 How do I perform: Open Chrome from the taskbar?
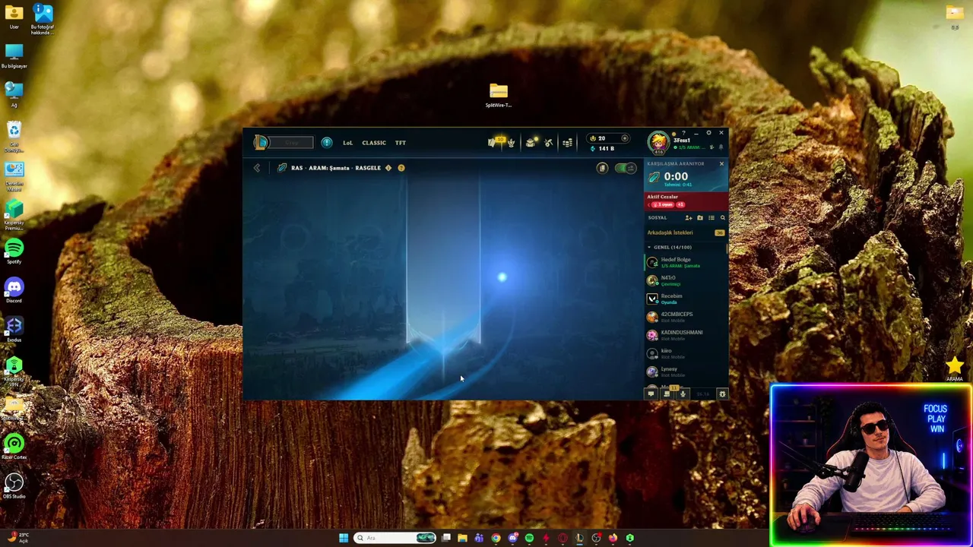496,538
